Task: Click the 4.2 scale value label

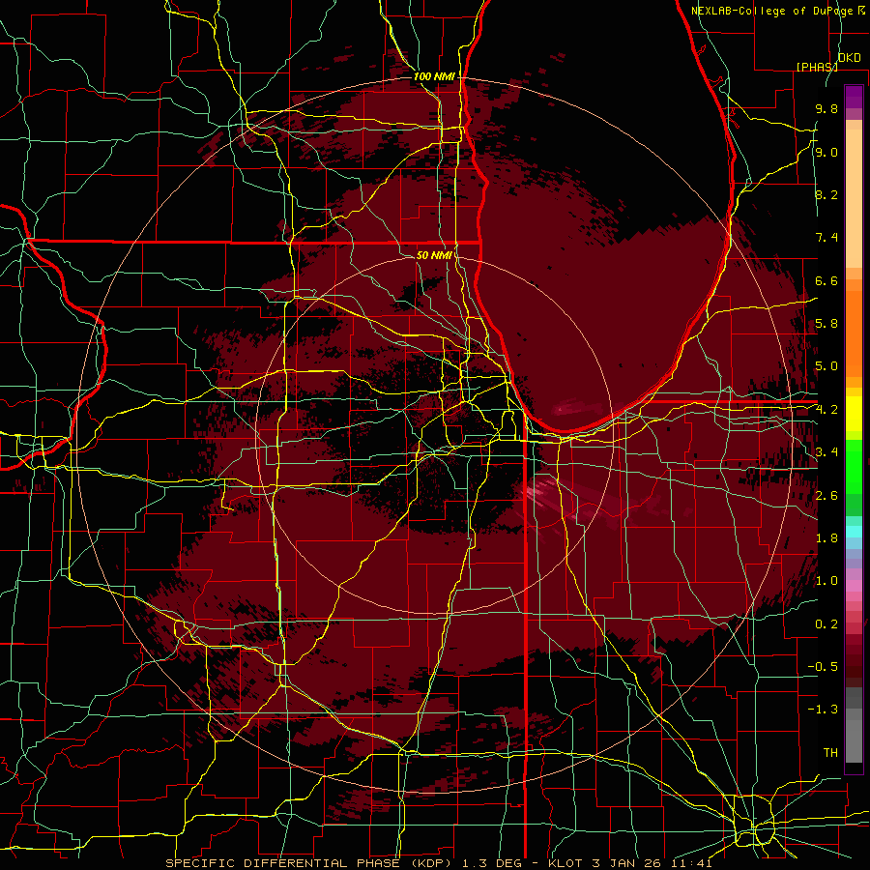Action: click(826, 410)
